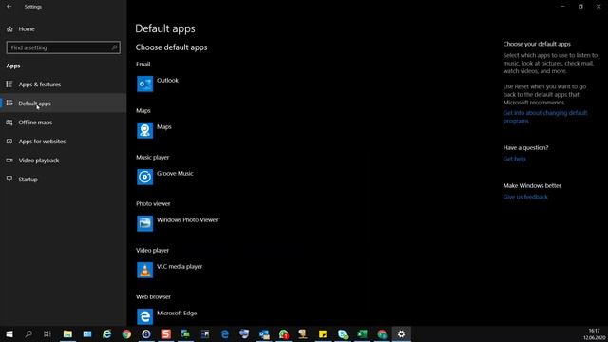Click the Outlook app name text
This screenshot has height=342, width=608.
click(x=167, y=80)
